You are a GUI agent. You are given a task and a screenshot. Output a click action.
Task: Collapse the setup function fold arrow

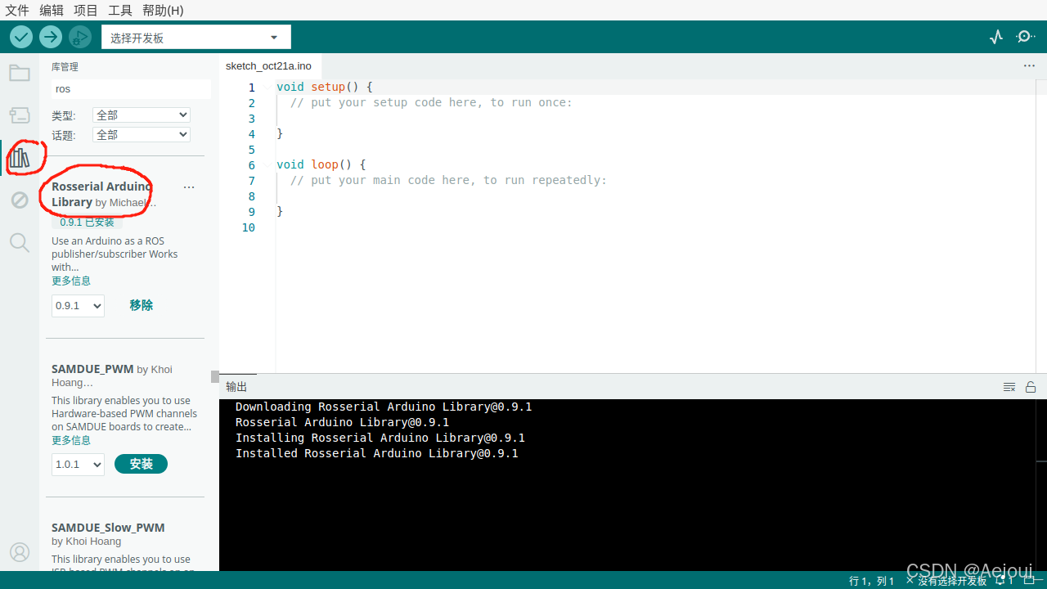click(266, 88)
